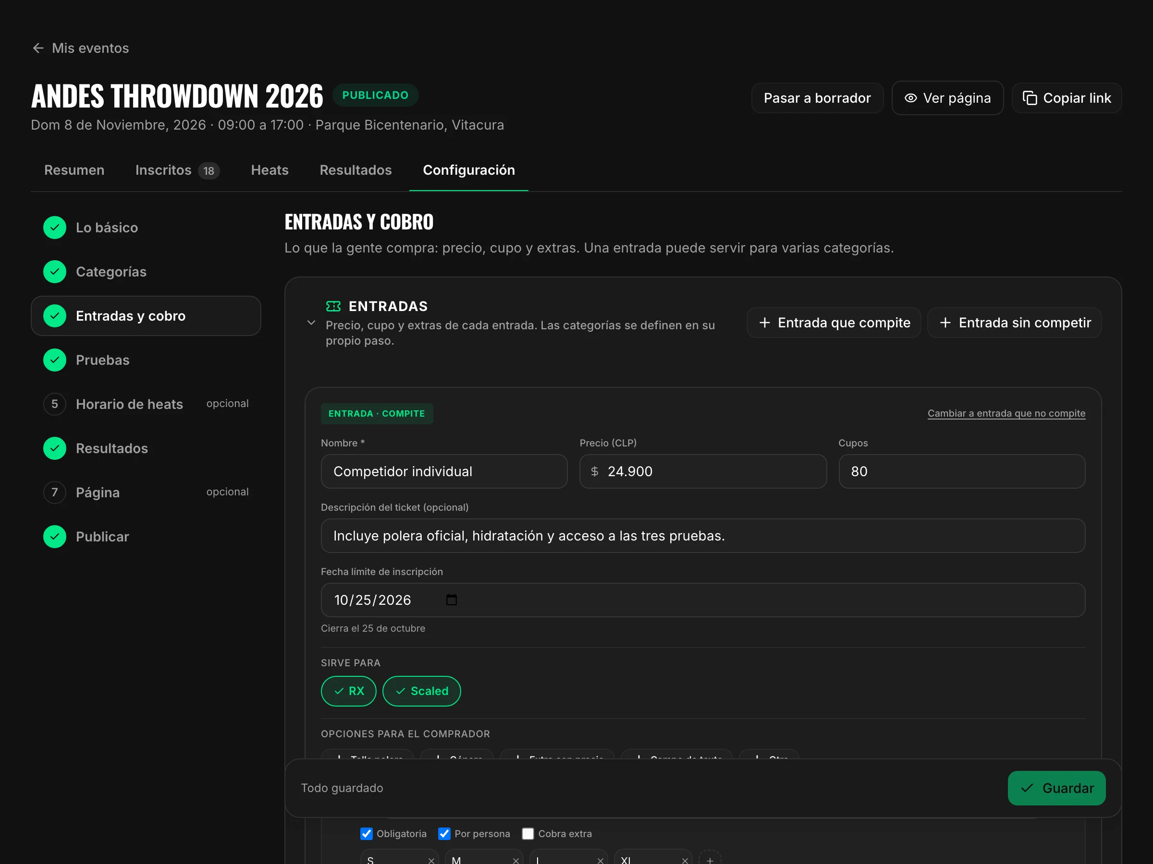The image size is (1153, 864).
Task: Click the plus icon on Entrada sin competir
Action: [945, 323]
